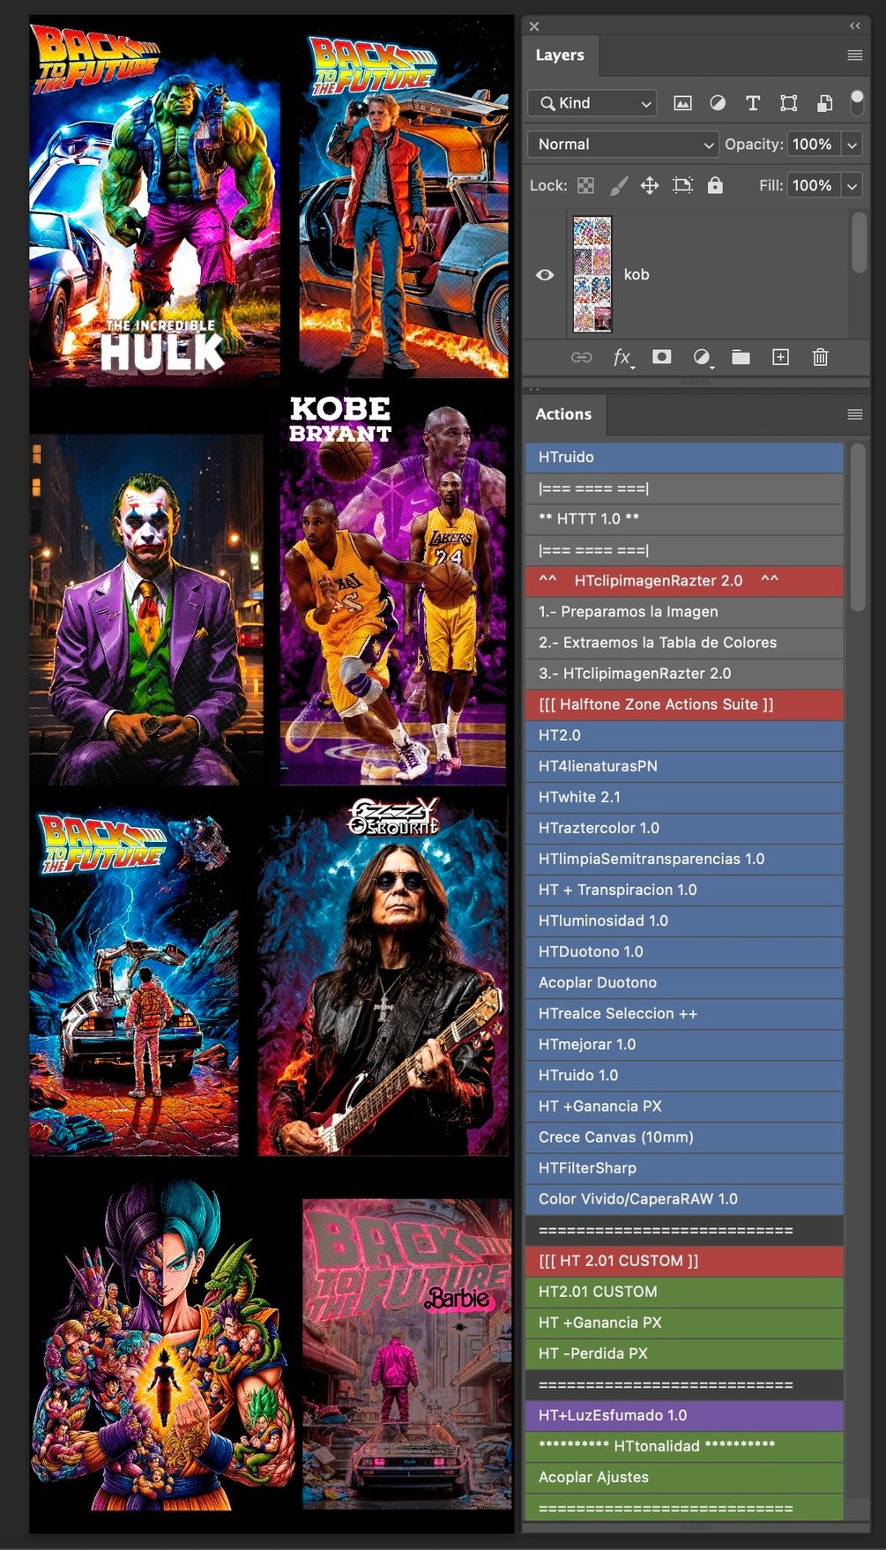Run the Acoplar Duotono action
The height and width of the screenshot is (1550, 886).
tap(684, 982)
